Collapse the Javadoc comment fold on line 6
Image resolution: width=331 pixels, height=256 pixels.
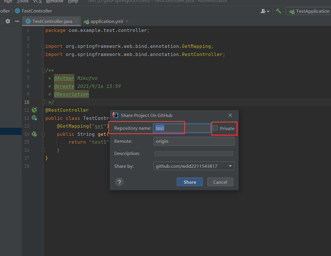point(43,71)
